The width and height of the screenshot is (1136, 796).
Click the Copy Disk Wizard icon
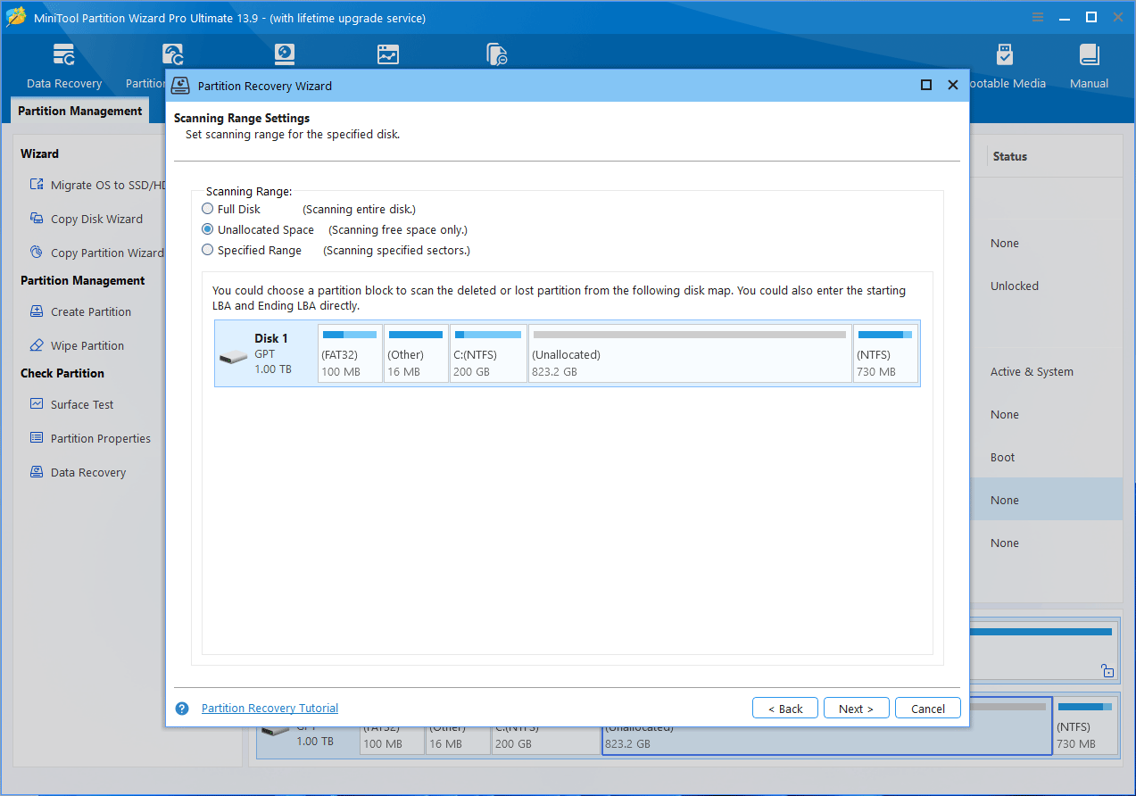click(x=37, y=219)
